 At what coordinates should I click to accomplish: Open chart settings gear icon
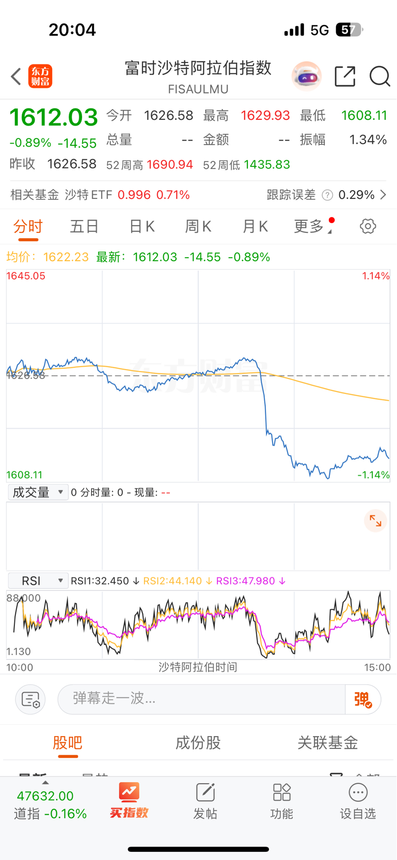(x=368, y=226)
